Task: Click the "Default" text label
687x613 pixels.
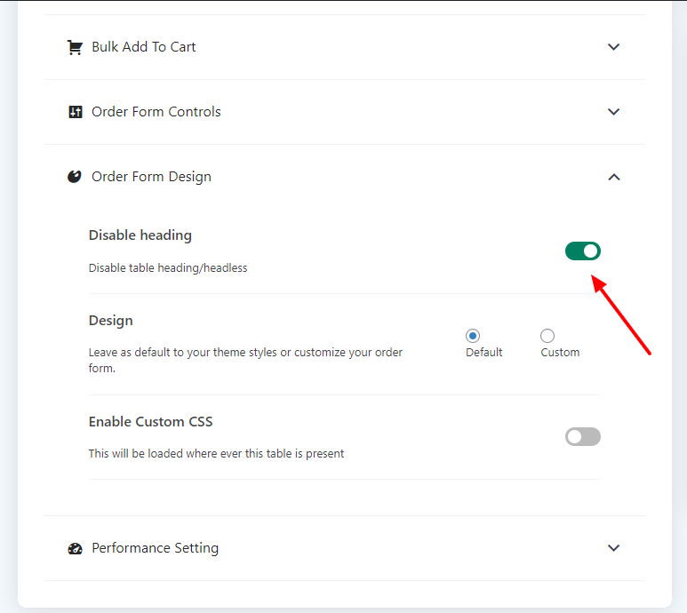Action: [x=484, y=353]
